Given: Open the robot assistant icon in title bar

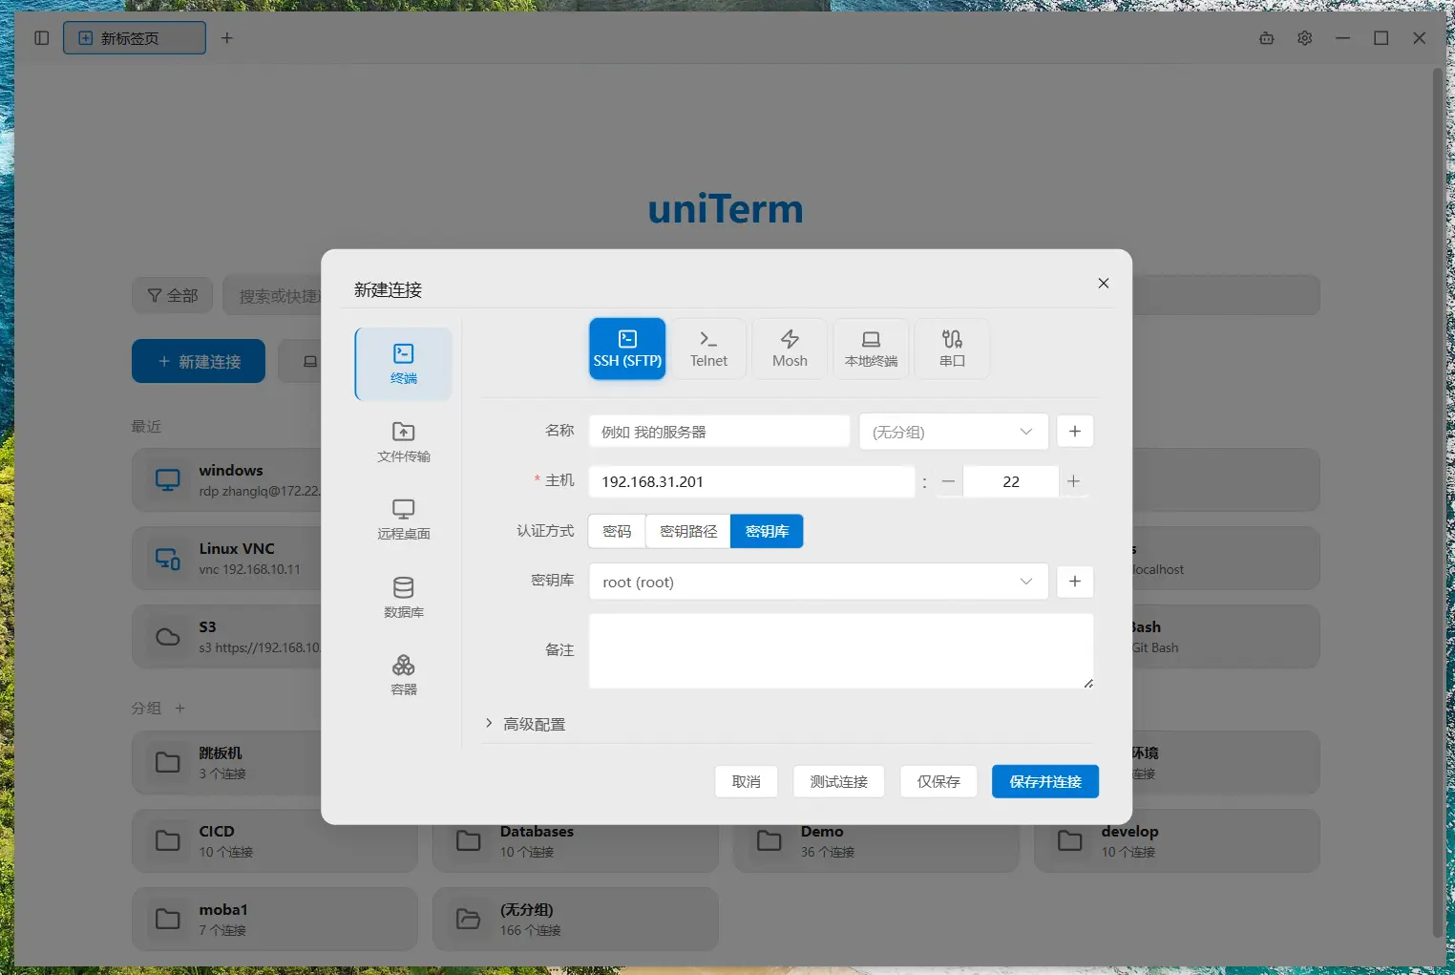Looking at the screenshot, I should pyautogui.click(x=1267, y=38).
